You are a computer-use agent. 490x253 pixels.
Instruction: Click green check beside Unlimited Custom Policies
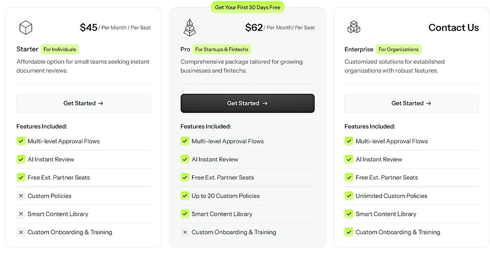click(349, 196)
